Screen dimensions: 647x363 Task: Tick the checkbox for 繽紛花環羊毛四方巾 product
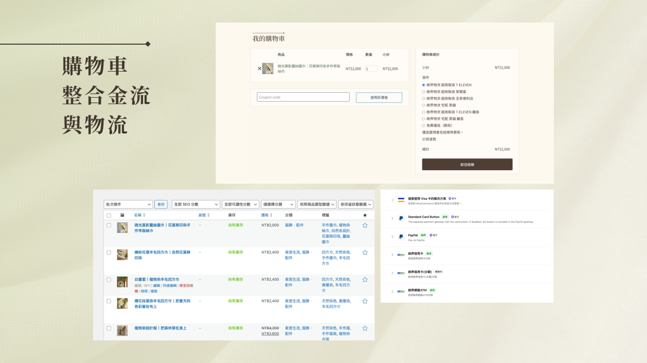[x=109, y=252]
